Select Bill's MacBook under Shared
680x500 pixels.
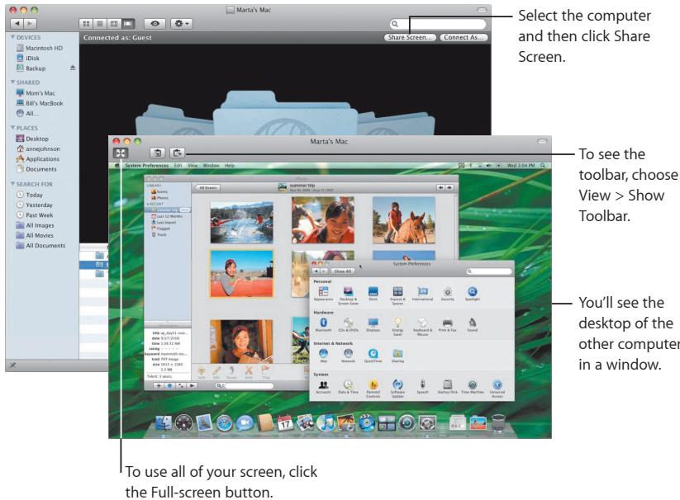(x=40, y=103)
